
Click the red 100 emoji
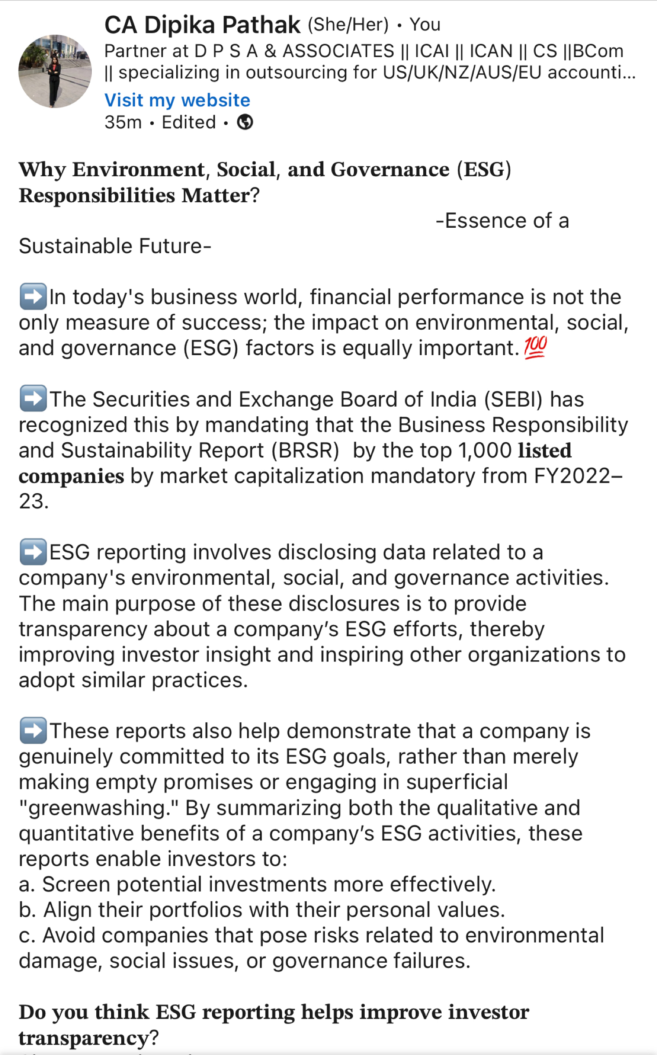535,347
